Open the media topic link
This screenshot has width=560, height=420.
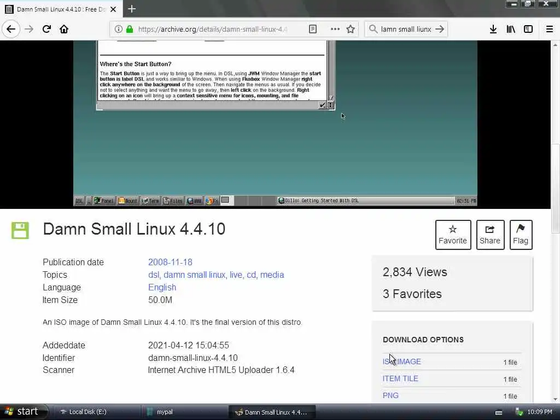point(272,275)
